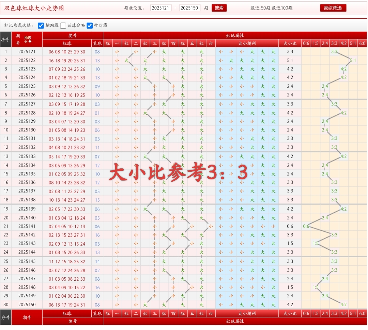Open the 高级筛选 advanced filter
Viewport: 368px width, 330px height.
click(x=333, y=8)
